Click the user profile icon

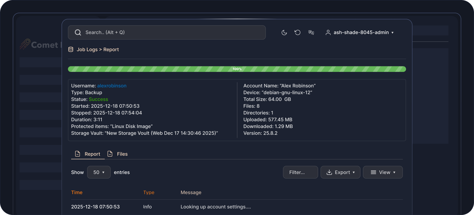tap(328, 32)
